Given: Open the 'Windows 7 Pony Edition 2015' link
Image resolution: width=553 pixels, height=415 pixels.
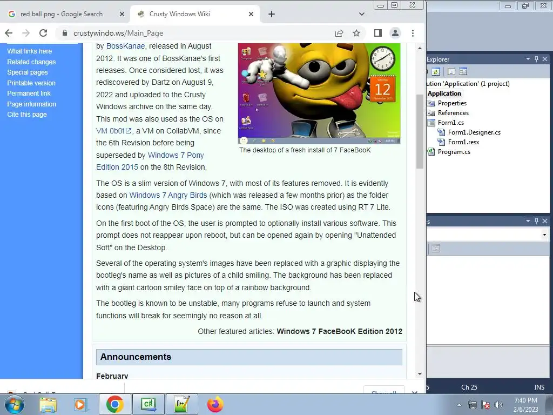Looking at the screenshot, I should (150, 161).
